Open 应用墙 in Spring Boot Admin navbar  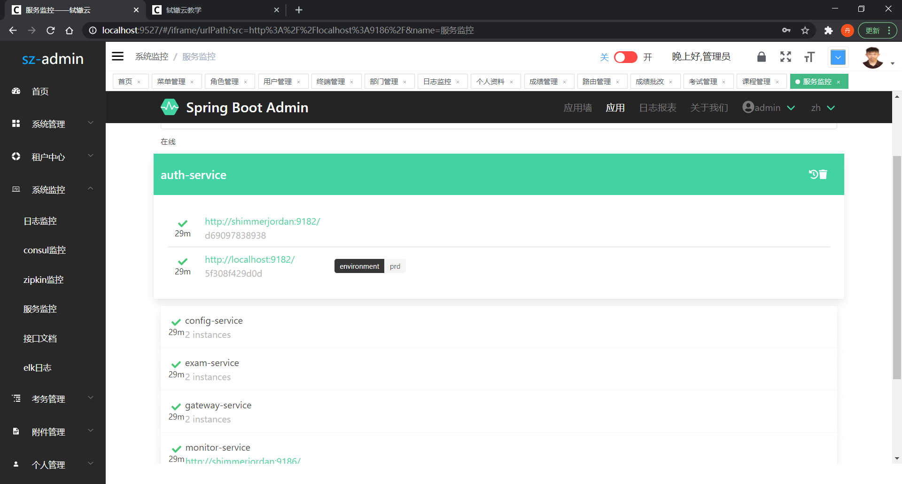pos(577,108)
